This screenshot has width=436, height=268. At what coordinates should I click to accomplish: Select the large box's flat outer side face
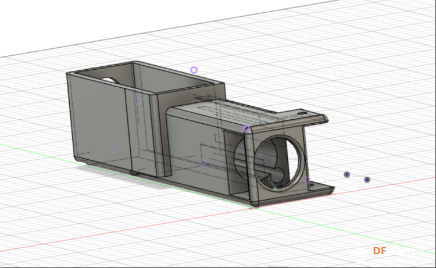pyautogui.click(x=99, y=122)
